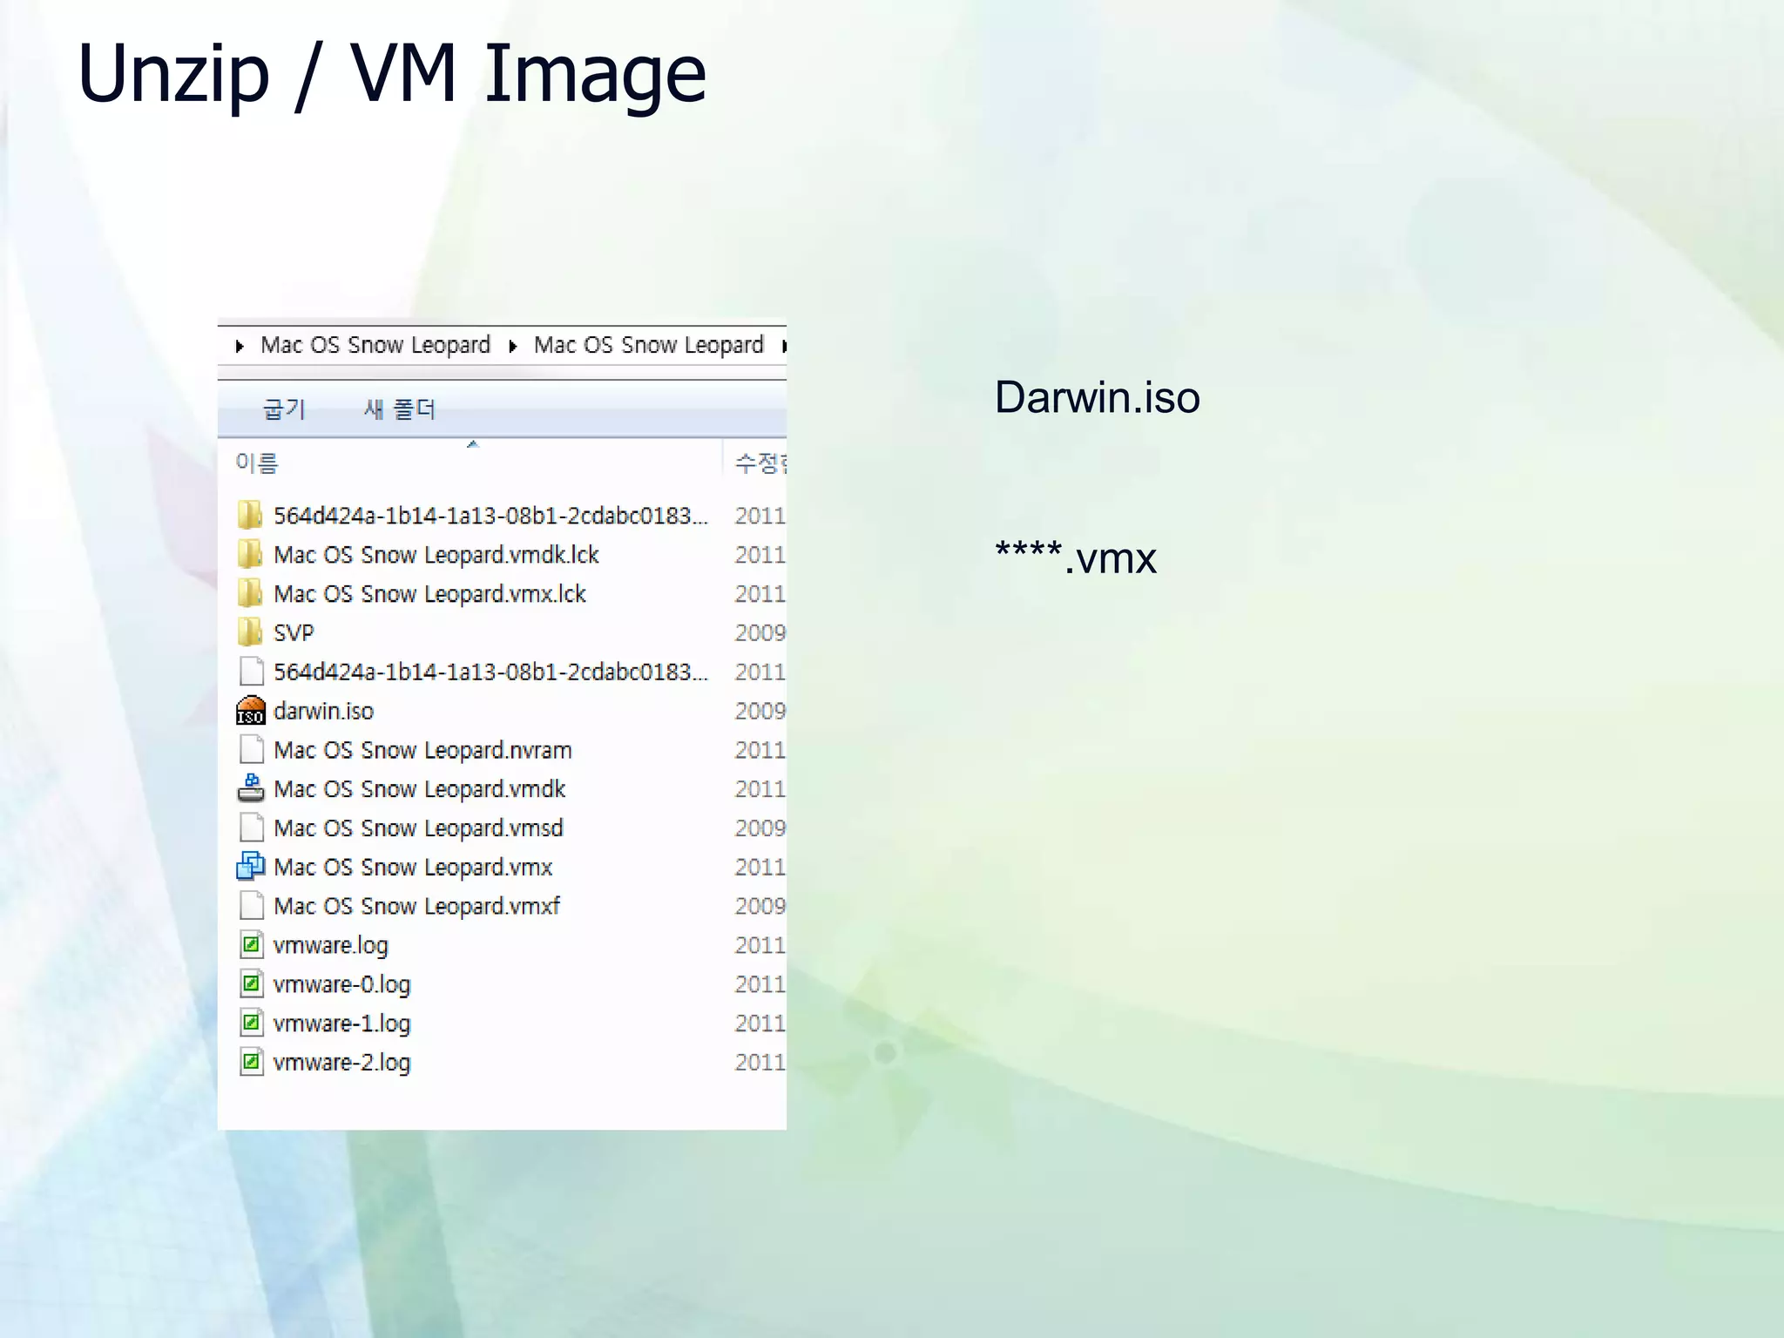Image resolution: width=1784 pixels, height=1338 pixels.
Task: Click the vmware-0.log file icon
Action: coord(251,983)
